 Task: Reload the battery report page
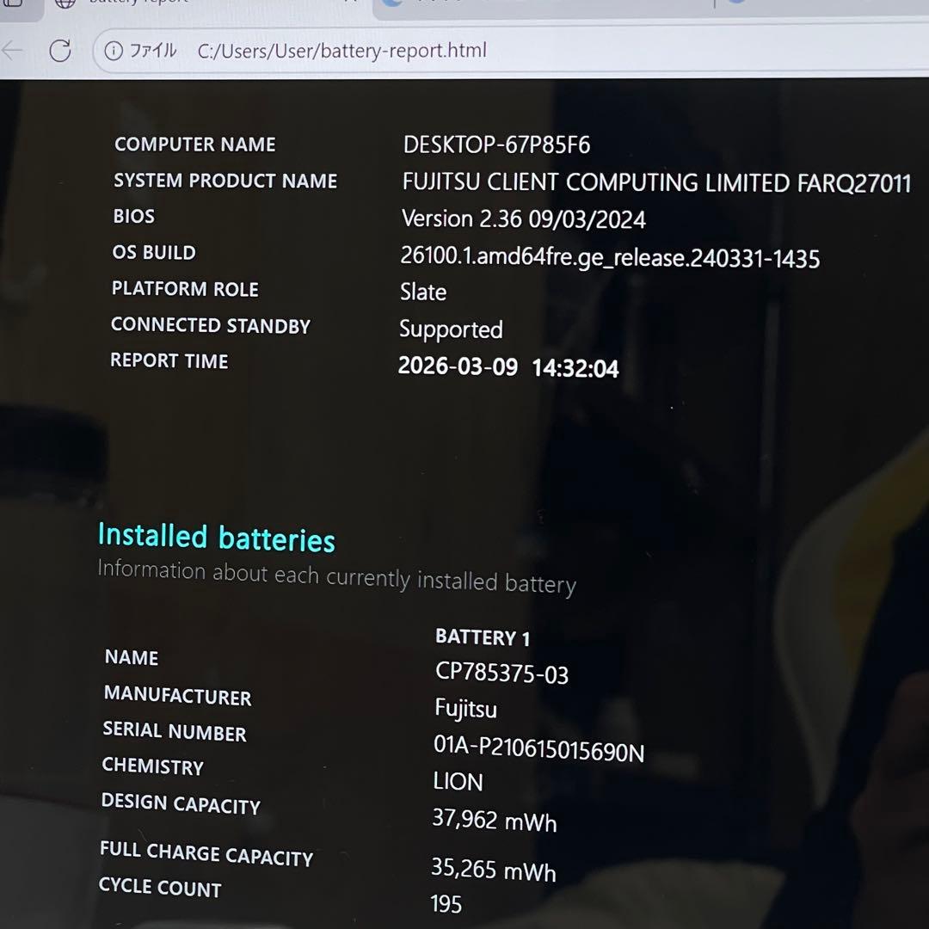point(60,51)
